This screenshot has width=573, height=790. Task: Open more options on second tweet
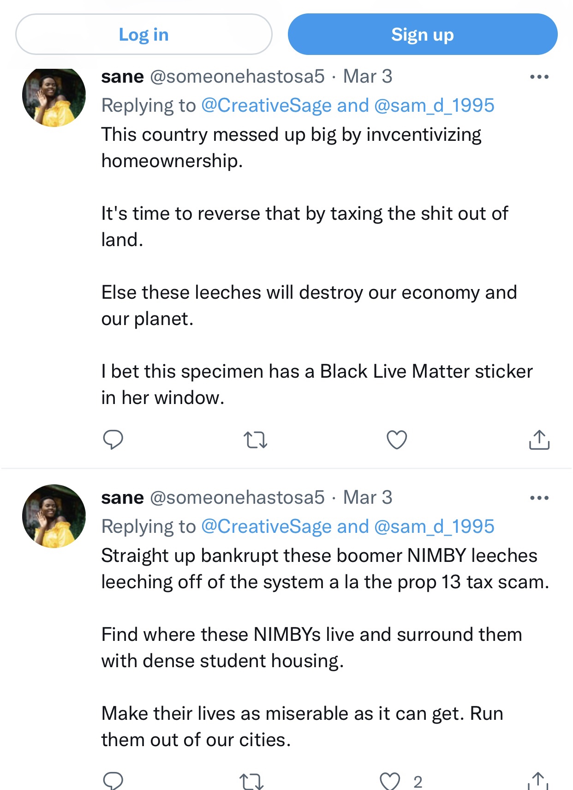point(539,498)
